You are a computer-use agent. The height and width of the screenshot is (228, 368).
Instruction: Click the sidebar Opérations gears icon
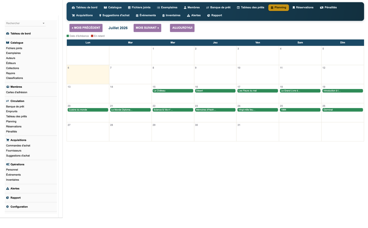(x=8, y=164)
